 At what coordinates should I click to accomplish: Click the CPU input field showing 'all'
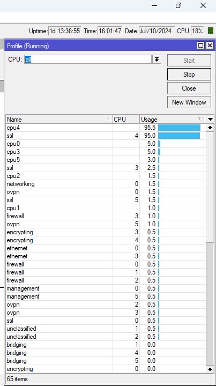pyautogui.click(x=88, y=60)
